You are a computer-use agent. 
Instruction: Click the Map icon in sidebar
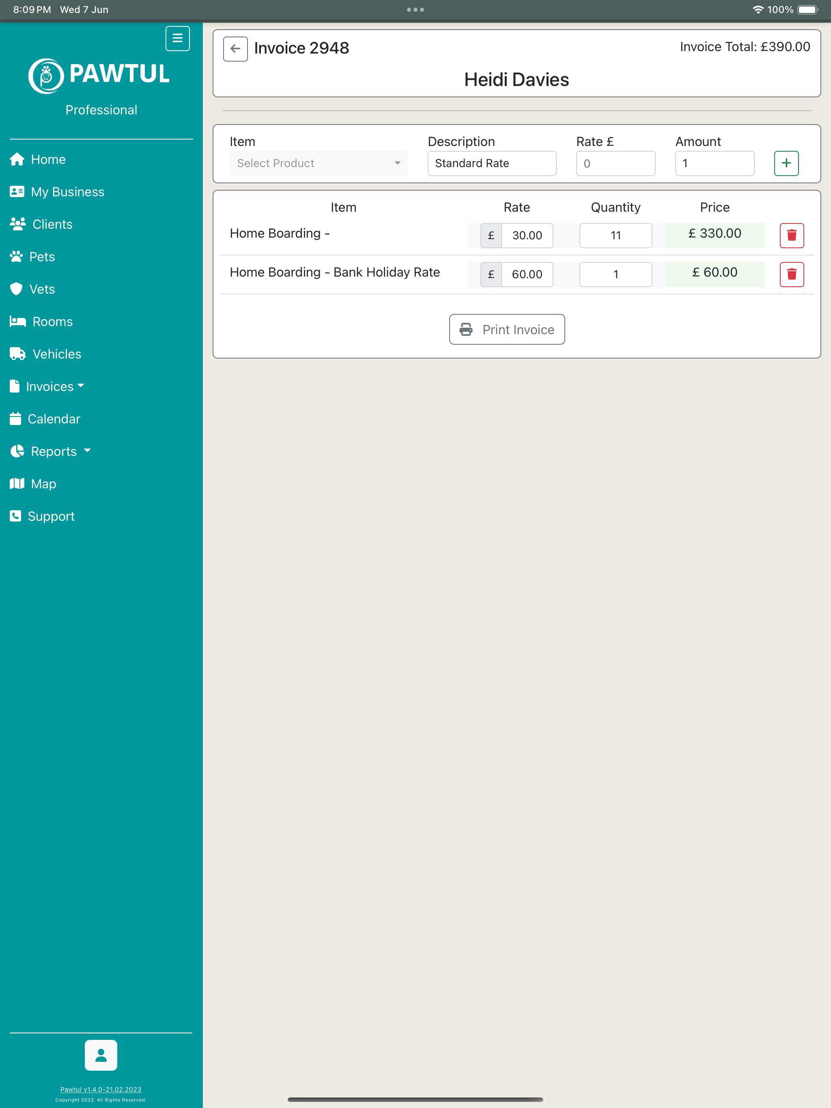point(17,483)
